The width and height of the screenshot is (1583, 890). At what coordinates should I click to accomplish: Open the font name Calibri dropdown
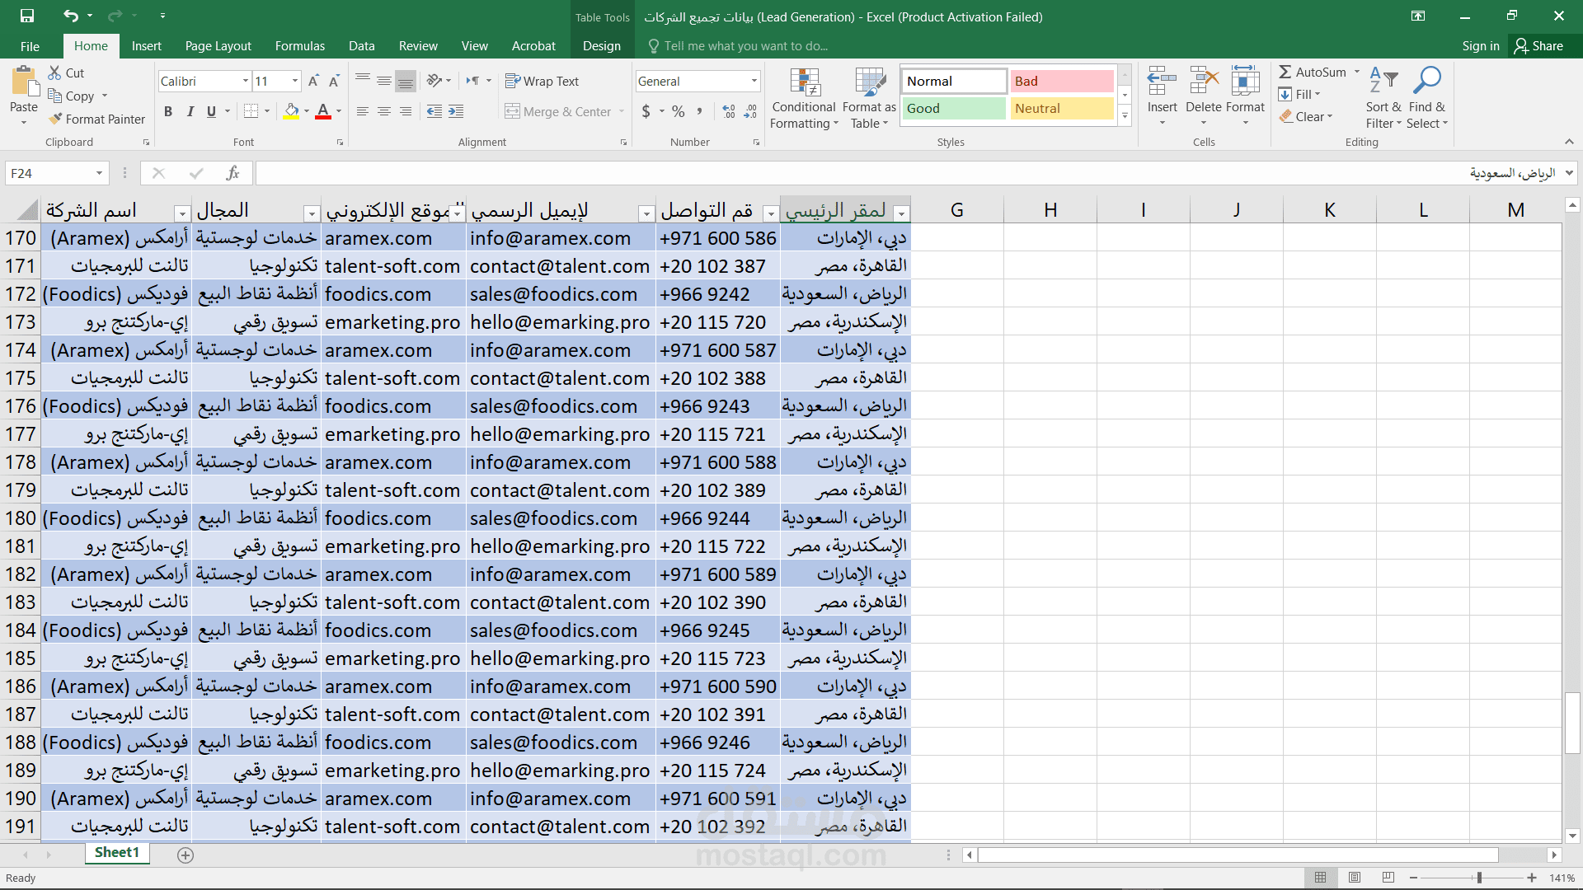tap(246, 81)
